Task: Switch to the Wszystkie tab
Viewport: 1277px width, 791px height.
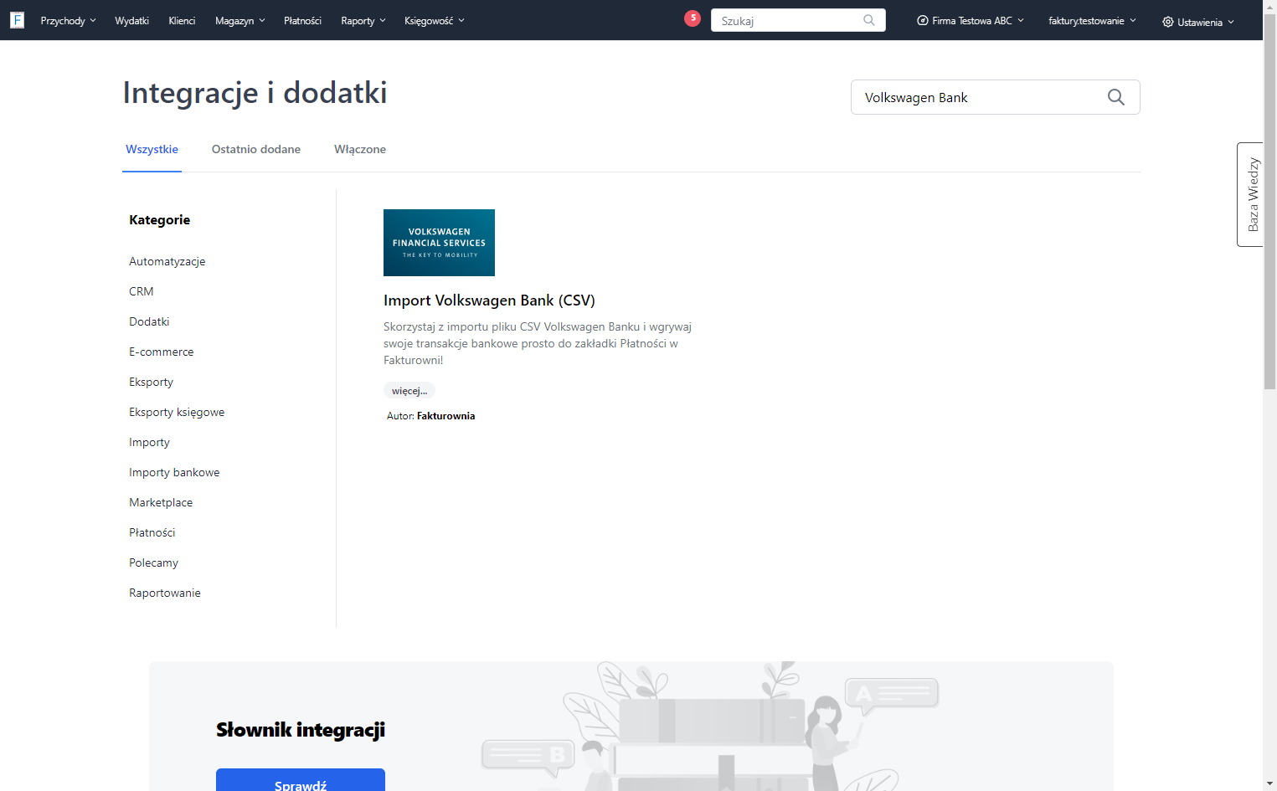Action: [x=152, y=149]
